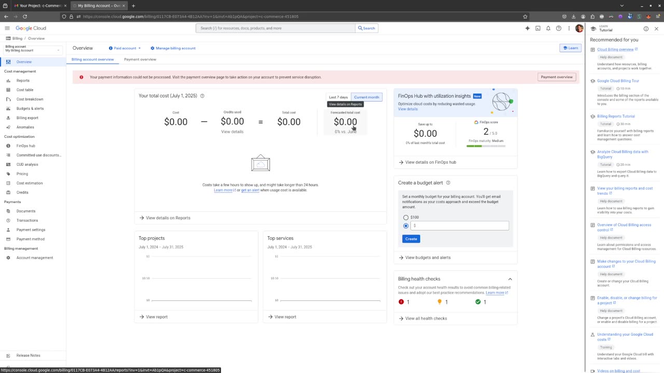This screenshot has height=373, width=664.
Task: Open the main navigation hamburger menu
Action: click(7, 28)
